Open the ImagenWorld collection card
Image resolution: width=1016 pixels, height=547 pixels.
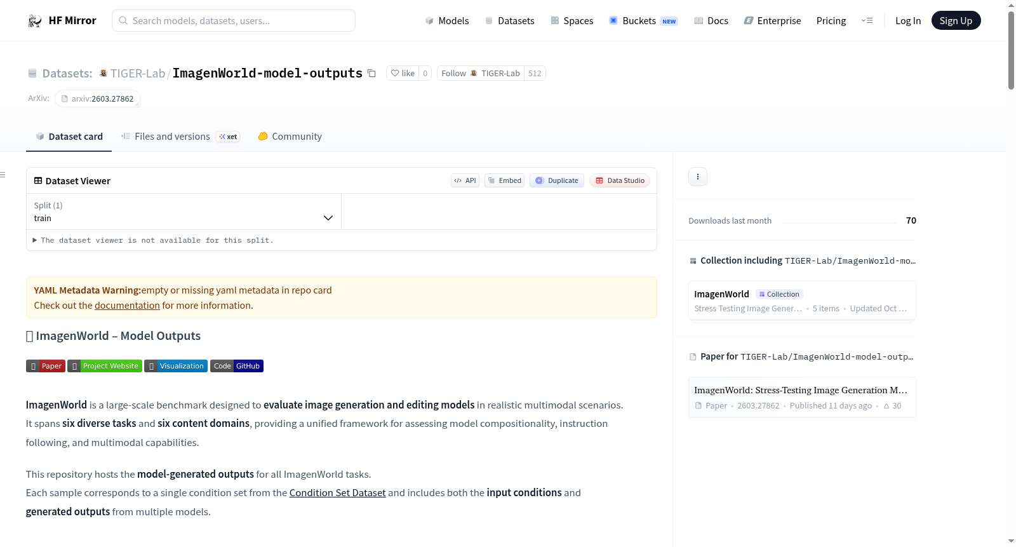[802, 301]
